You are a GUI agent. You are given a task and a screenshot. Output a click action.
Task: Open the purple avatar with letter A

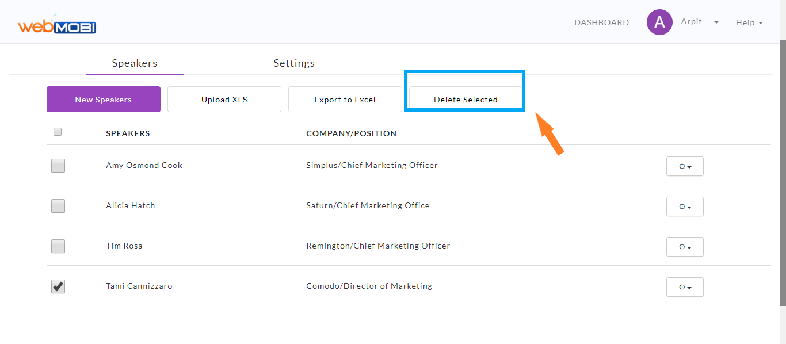click(659, 22)
